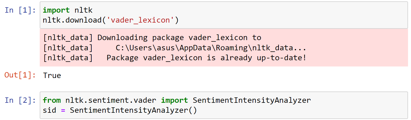Click the green from keyword in cell two
The height and width of the screenshot is (120, 411).
(x=52, y=100)
